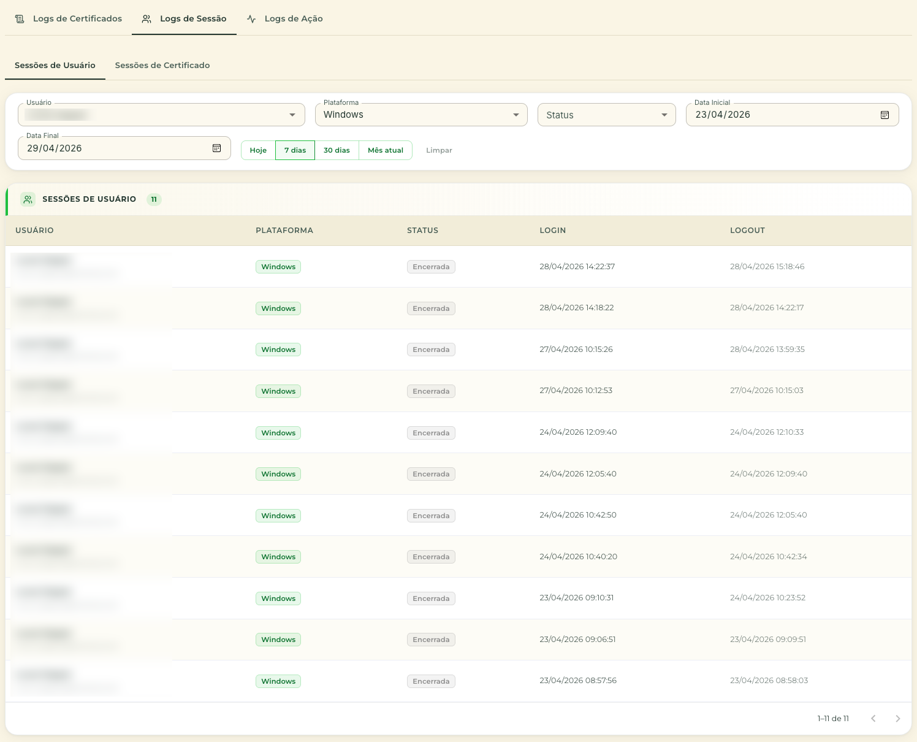
Task: Expand the Usuário dropdown
Action: pos(161,115)
